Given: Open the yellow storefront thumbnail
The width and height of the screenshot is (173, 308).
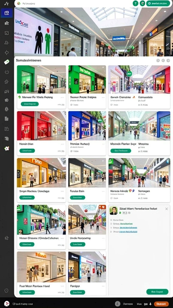Looking at the screenshot, I should [41, 172].
